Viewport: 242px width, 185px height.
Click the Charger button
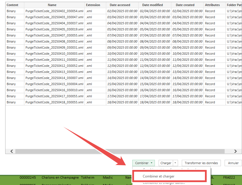pos(166,163)
